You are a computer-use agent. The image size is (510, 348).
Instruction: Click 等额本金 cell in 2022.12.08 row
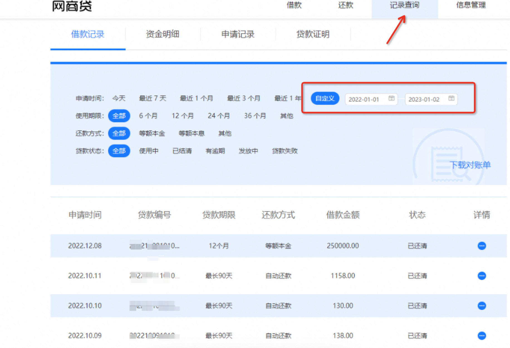pos(278,246)
